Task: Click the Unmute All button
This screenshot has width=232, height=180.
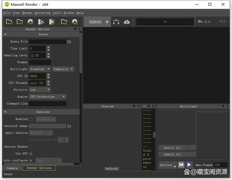Action: pyautogui.click(x=172, y=155)
